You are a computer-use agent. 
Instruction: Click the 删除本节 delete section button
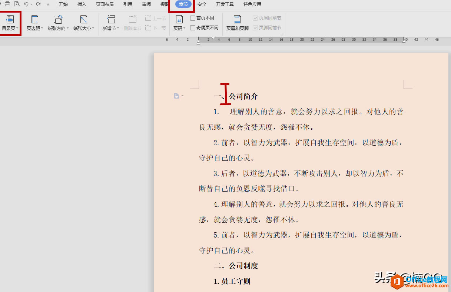[x=133, y=28]
